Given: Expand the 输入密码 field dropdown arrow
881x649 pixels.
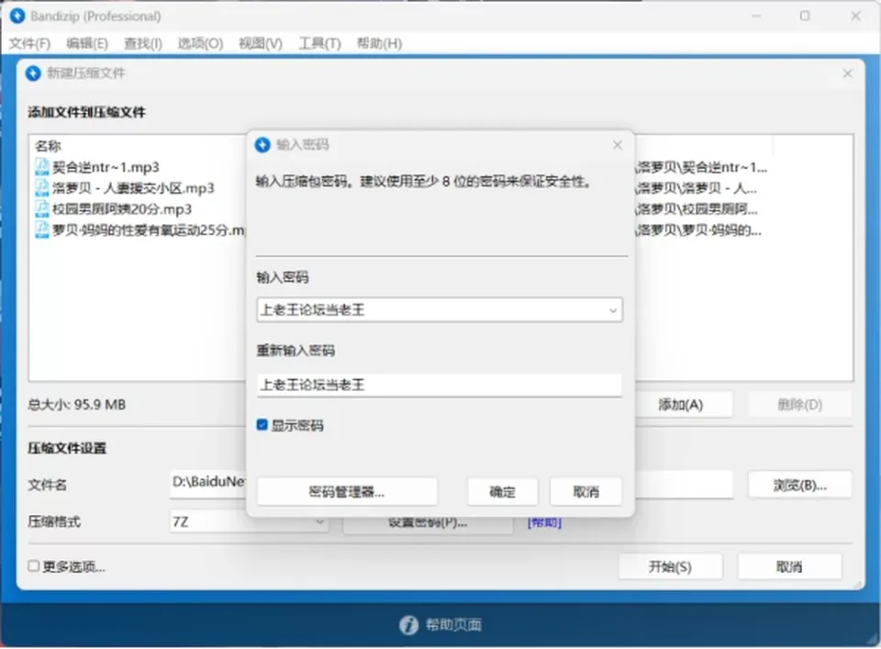Looking at the screenshot, I should (x=613, y=310).
